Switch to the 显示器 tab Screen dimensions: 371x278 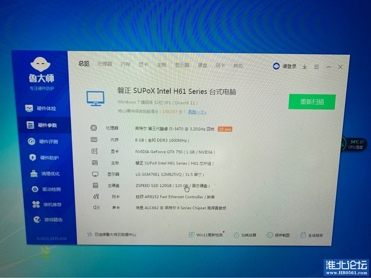click(182, 65)
